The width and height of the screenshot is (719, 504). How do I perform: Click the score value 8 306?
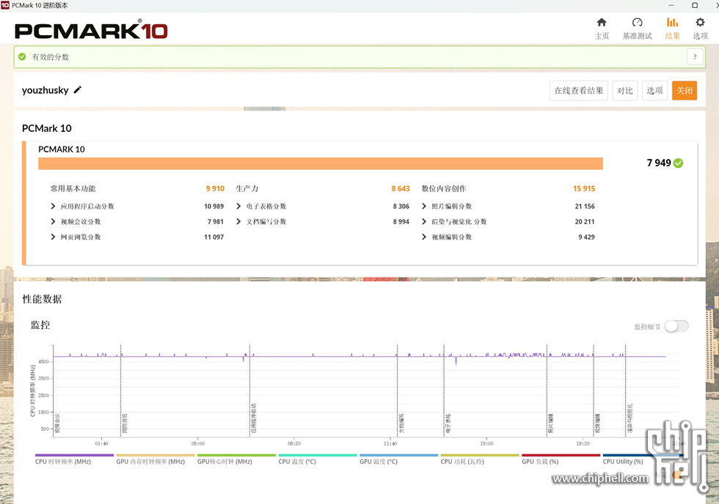401,207
